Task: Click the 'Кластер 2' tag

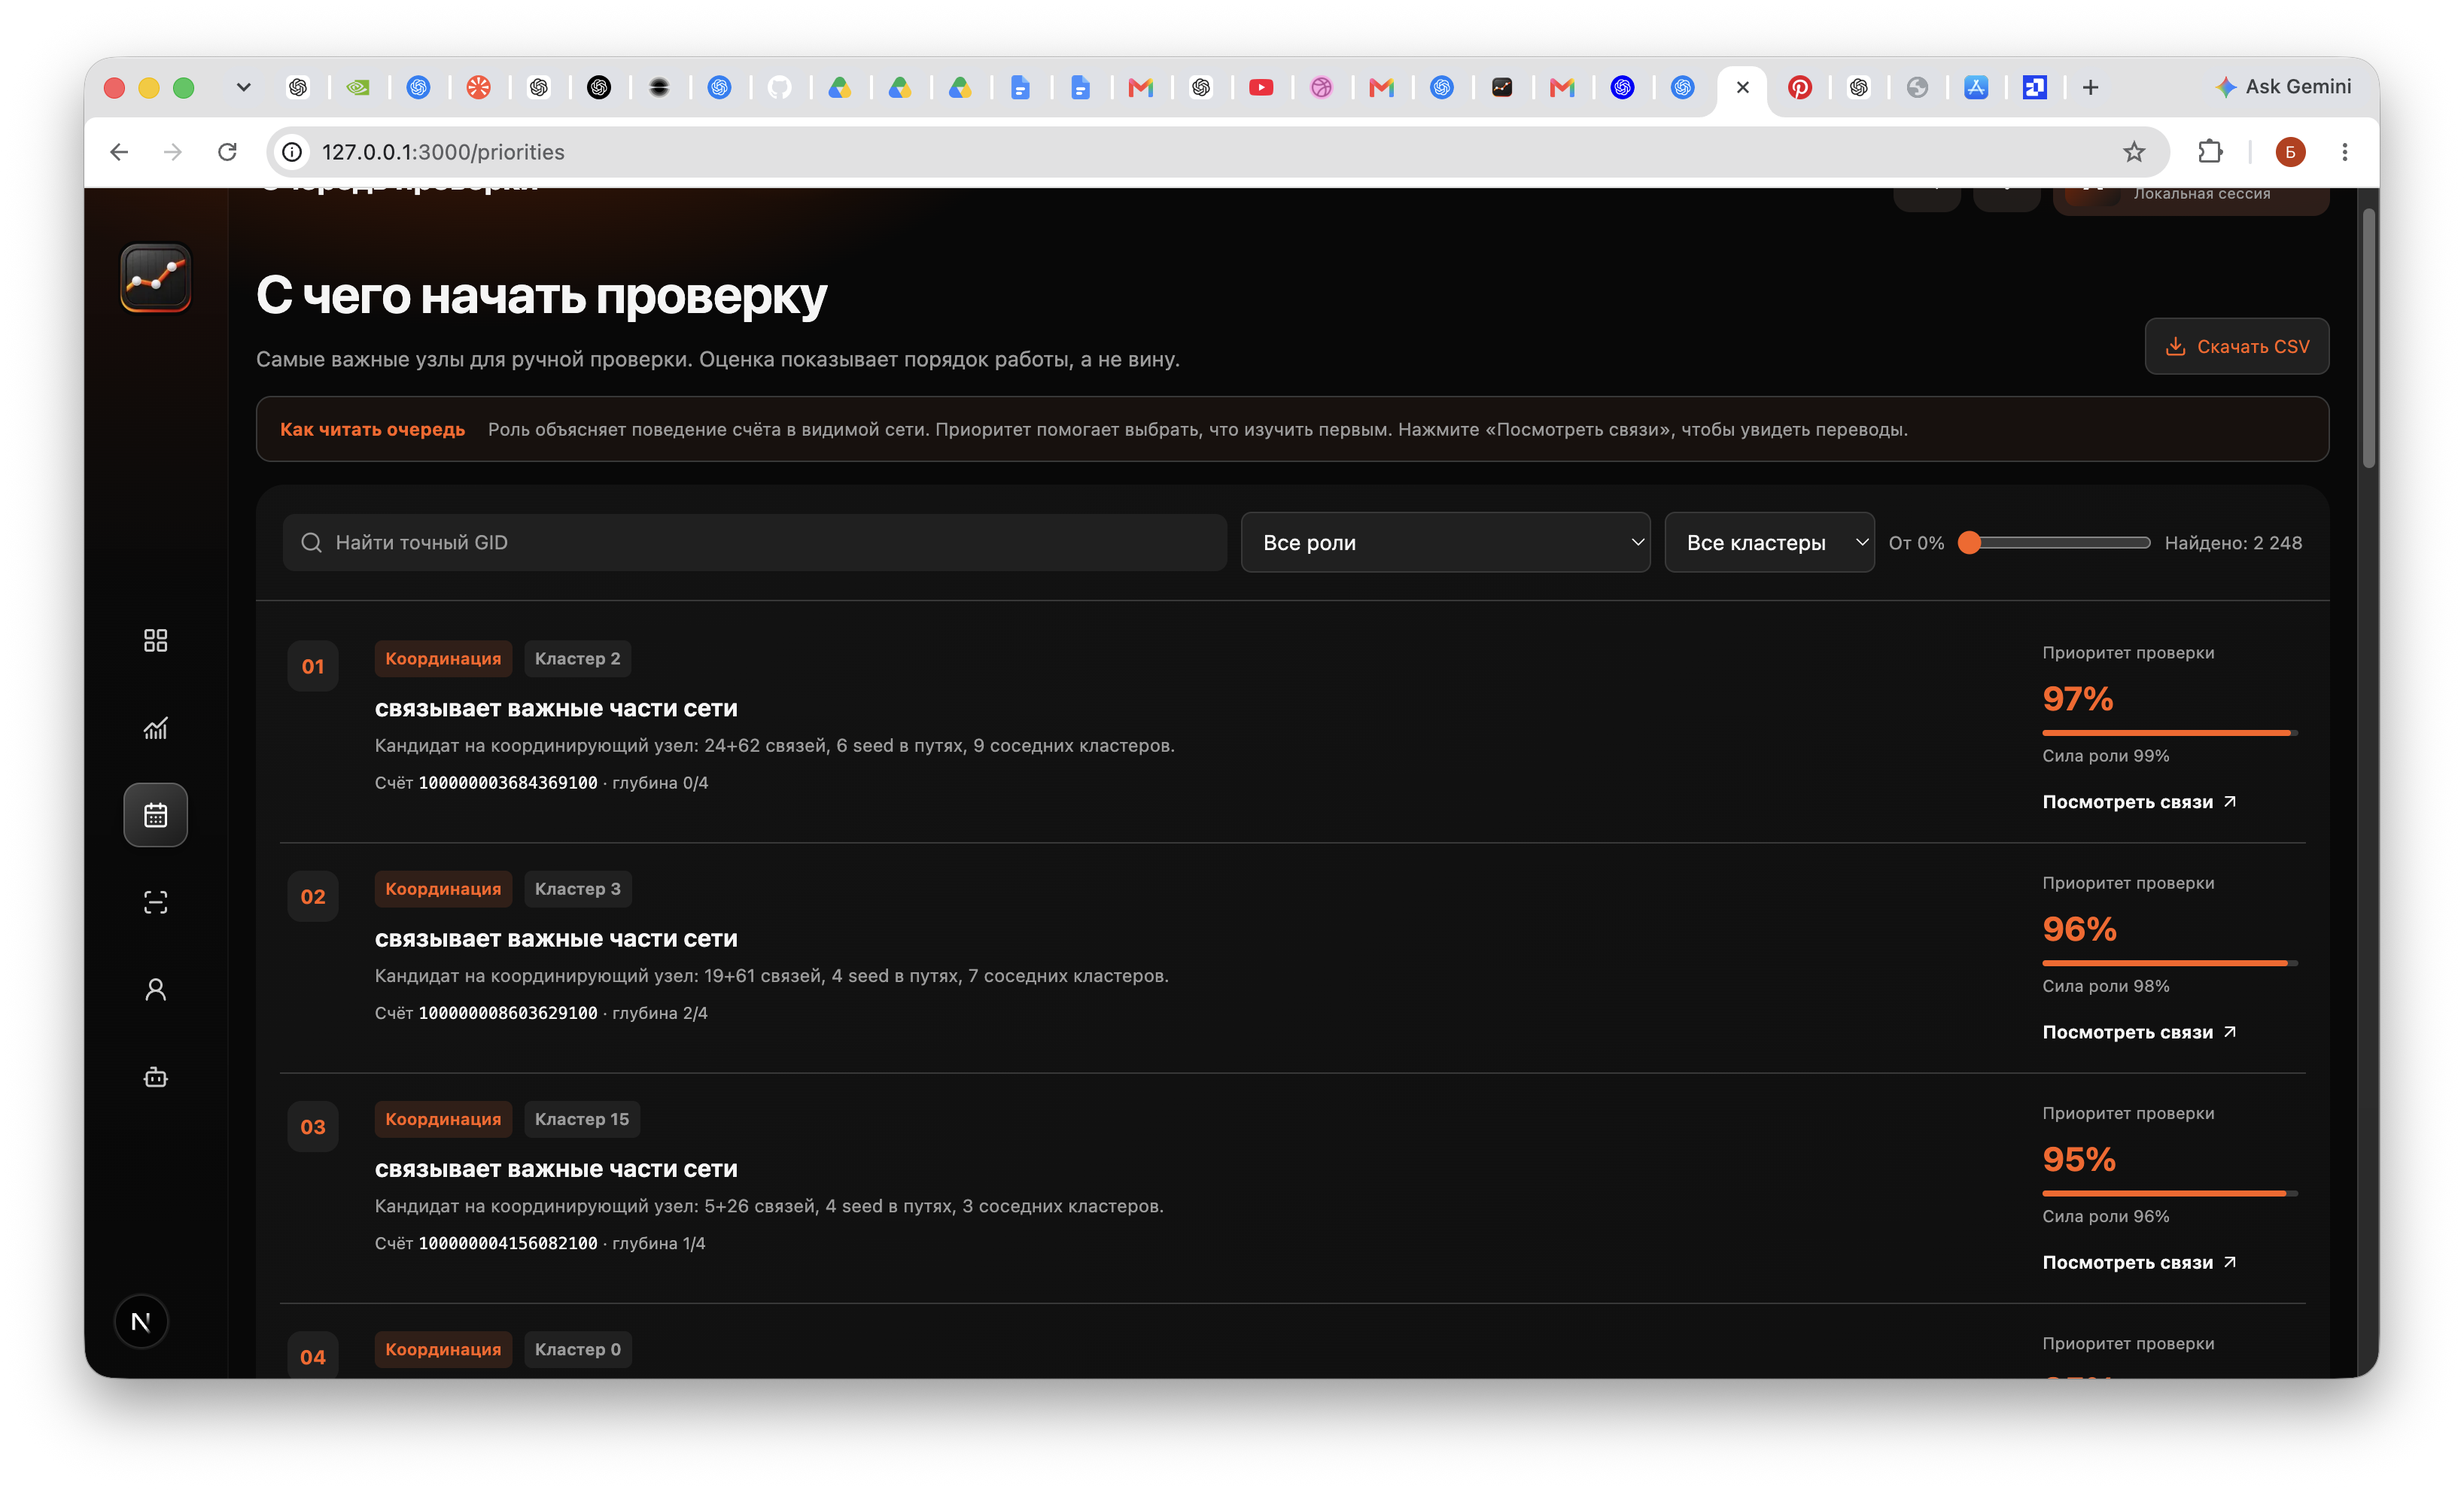Action: pyautogui.click(x=577, y=659)
